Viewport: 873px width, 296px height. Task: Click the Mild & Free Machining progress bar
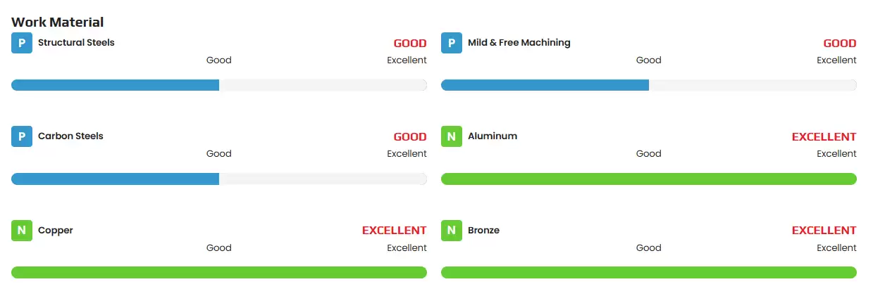pos(648,85)
